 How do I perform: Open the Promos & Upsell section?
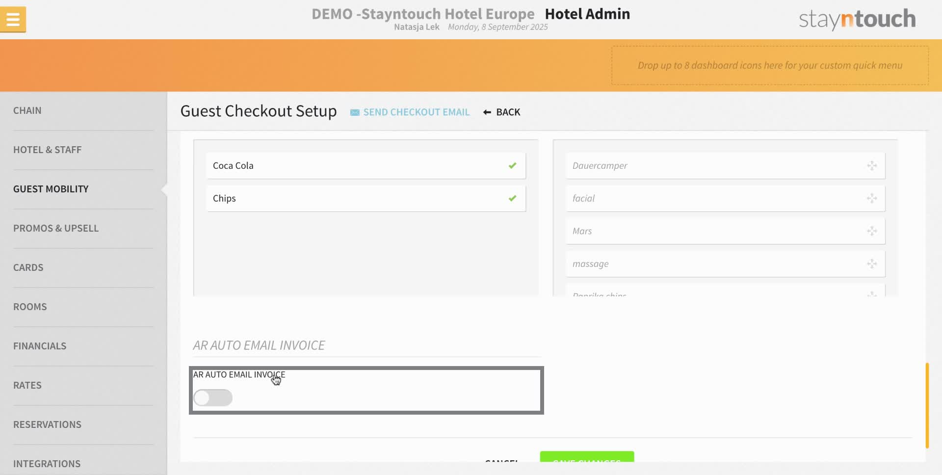click(x=56, y=228)
